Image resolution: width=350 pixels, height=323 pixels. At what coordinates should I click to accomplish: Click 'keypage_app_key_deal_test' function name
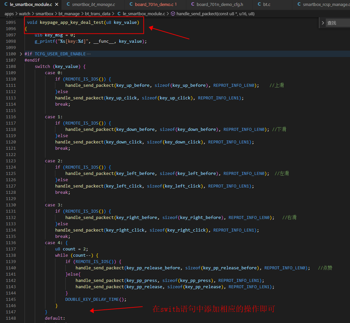[x=72, y=23]
